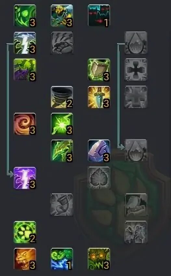This screenshot has height=276, width=171.
Task: Select the purple beast in green foliage talent
Action: coord(25,70)
